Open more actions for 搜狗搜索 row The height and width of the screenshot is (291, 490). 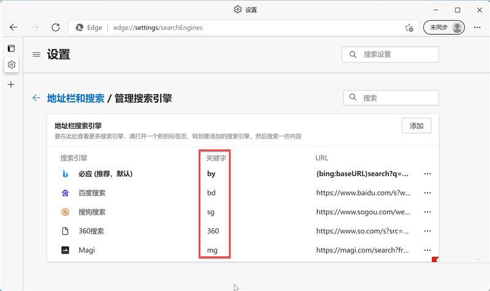[427, 212]
